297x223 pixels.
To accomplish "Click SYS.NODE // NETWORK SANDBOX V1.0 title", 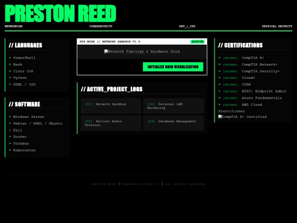I will click(x=110, y=41).
